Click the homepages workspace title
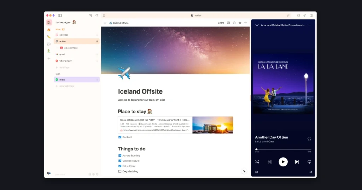Viewport: 362px width, 190px height. point(63,22)
